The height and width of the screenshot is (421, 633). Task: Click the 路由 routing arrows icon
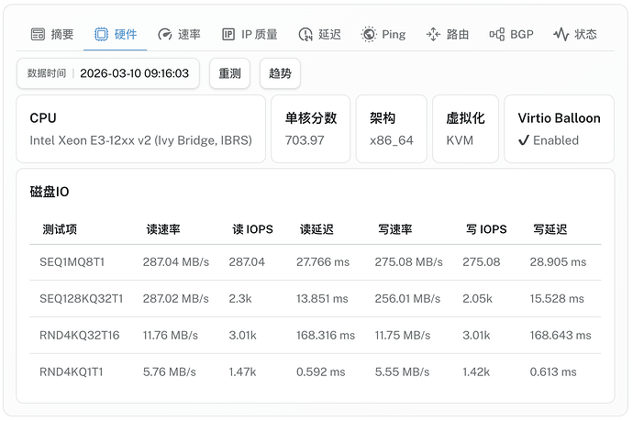tap(433, 34)
